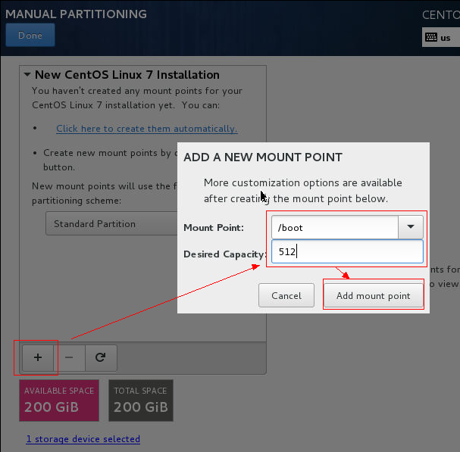
Task: Click the Add mount point button
Action: tap(374, 295)
